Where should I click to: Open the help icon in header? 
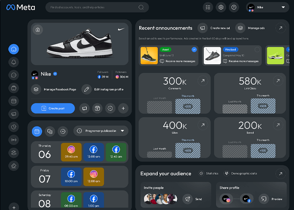[234, 7]
